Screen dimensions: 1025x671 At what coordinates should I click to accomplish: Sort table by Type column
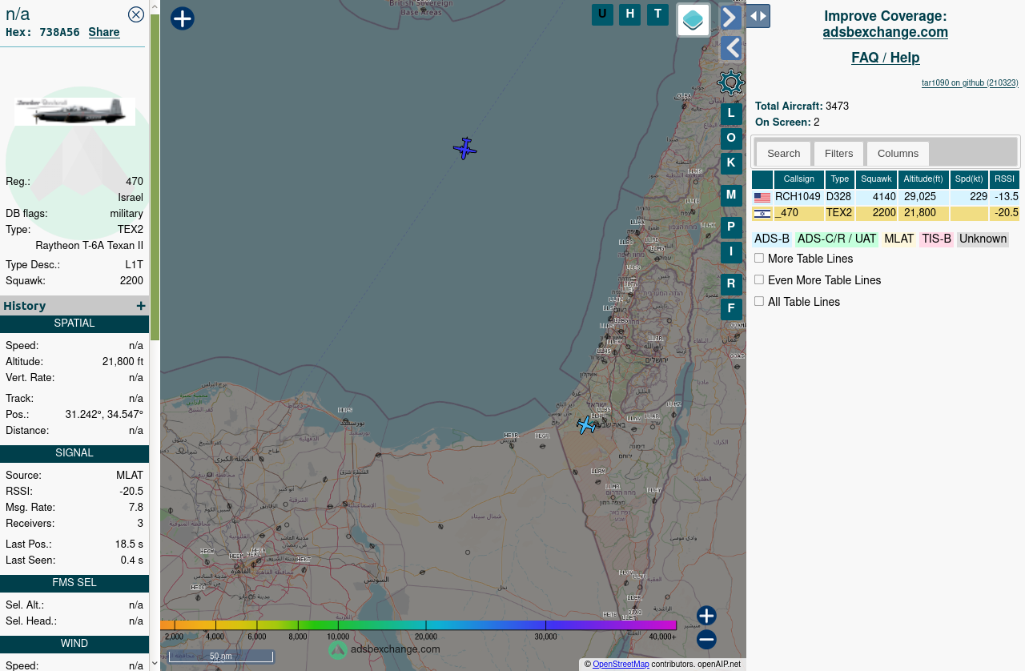[840, 179]
